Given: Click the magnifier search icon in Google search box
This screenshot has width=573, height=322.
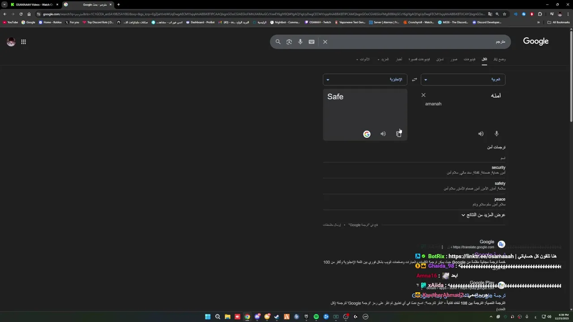Looking at the screenshot, I should click(278, 42).
